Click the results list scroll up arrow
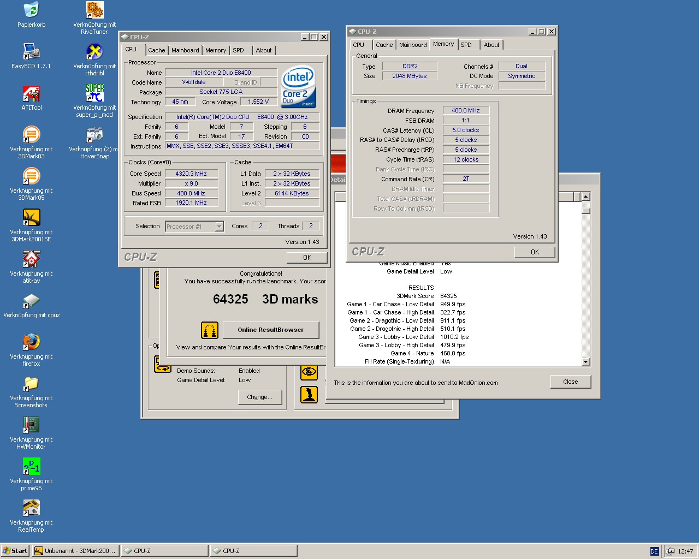The height and width of the screenshot is (559, 699). point(585,197)
